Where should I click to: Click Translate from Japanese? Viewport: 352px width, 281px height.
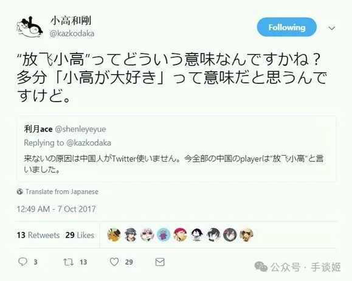62,192
